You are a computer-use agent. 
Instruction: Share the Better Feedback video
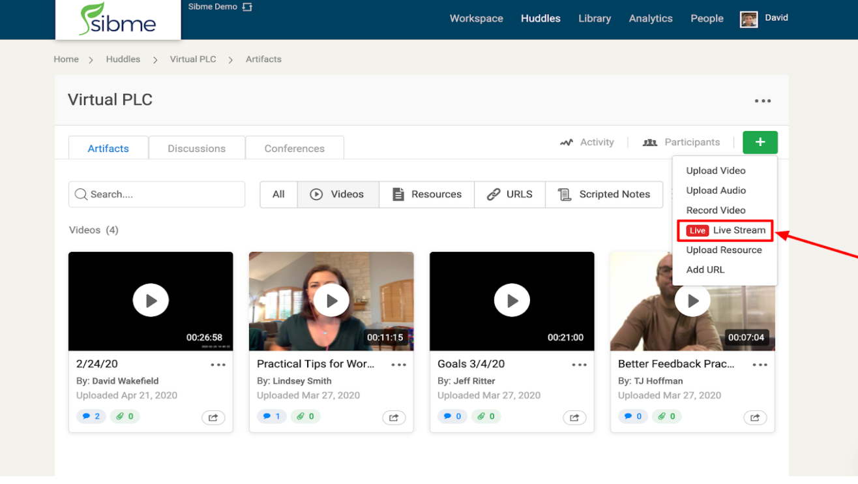click(x=755, y=417)
